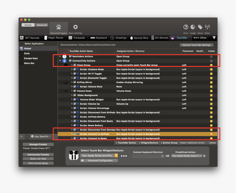This screenshot has height=193, width=236.
Task: Uncheck Visible for Script: Bluetooth Toggle
Action: pyautogui.click(x=211, y=78)
